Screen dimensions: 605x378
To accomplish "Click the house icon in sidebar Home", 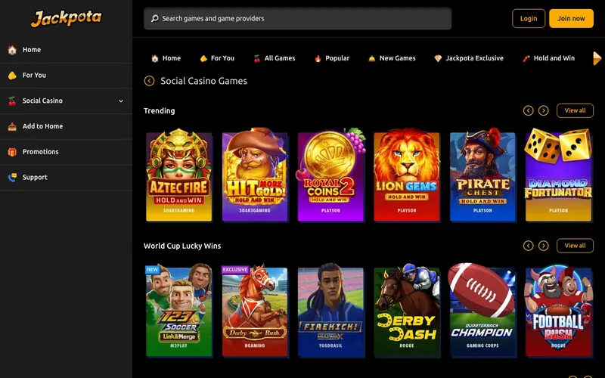I will 12,50.
